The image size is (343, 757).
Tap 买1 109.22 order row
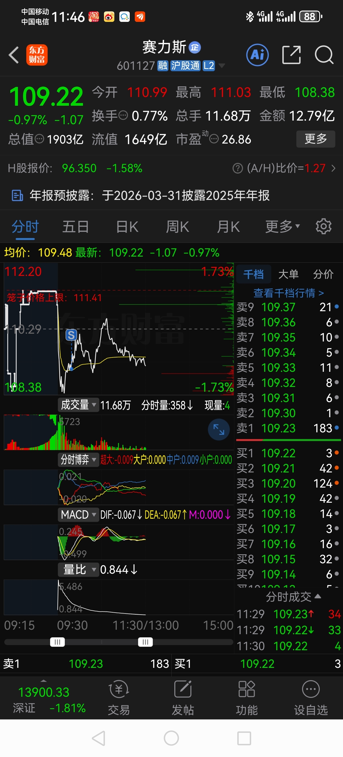[288, 453]
